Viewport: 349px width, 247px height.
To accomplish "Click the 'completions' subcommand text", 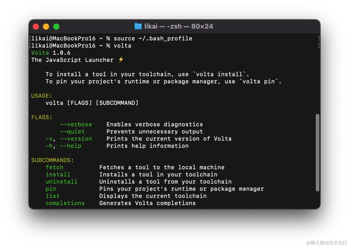I will coord(65,203).
